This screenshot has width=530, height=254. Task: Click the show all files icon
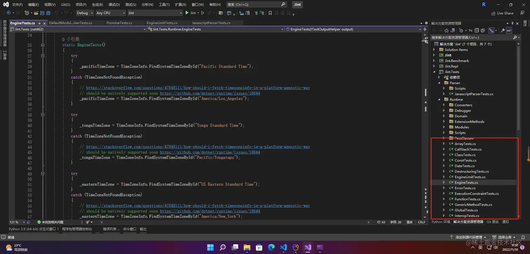(483, 31)
